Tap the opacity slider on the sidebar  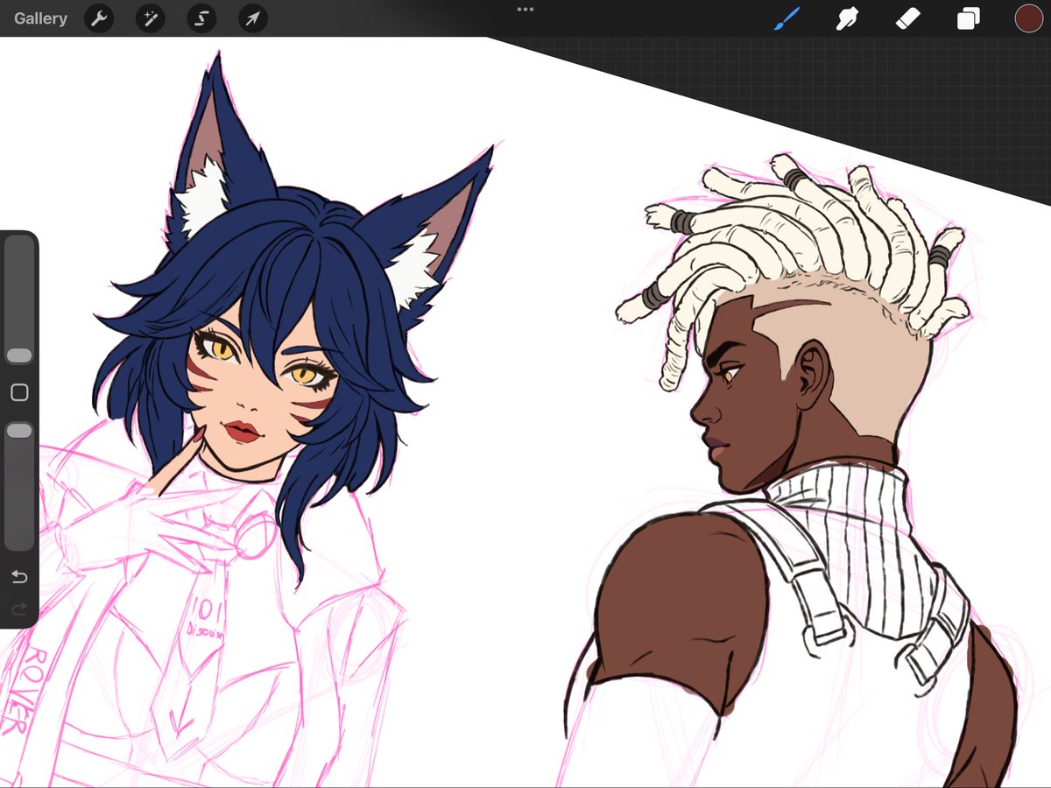(x=18, y=430)
